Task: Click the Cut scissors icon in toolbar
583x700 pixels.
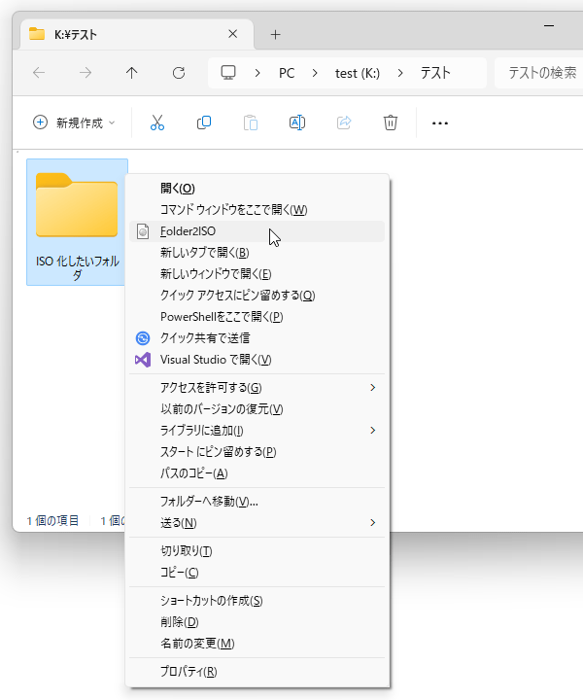Action: tap(157, 122)
